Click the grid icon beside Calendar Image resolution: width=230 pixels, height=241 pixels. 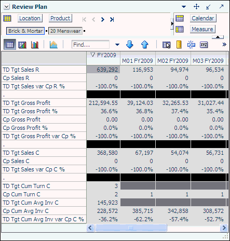tap(180, 18)
